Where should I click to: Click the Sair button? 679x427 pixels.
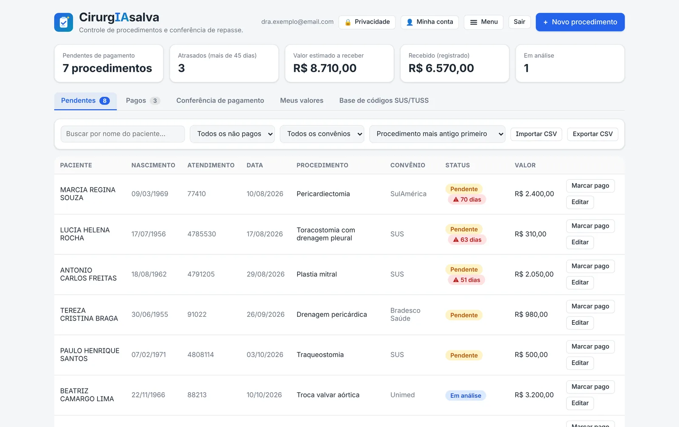[x=519, y=22]
